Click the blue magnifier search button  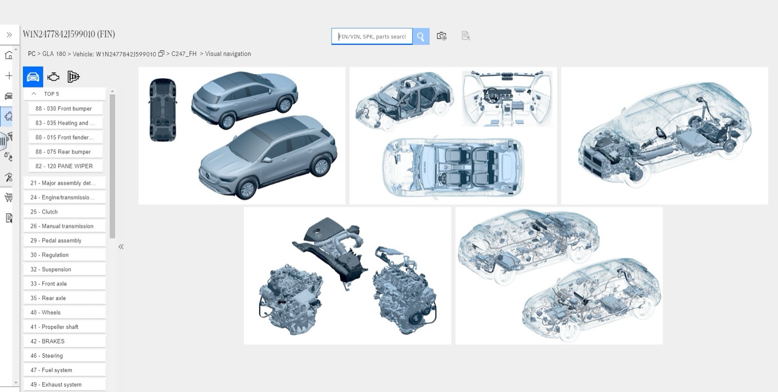click(x=421, y=36)
